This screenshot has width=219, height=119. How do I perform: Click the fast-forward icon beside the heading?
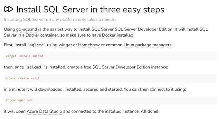(8, 9)
